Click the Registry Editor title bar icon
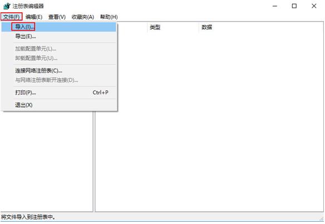Screen dimensions: 325x224 click(7, 6)
